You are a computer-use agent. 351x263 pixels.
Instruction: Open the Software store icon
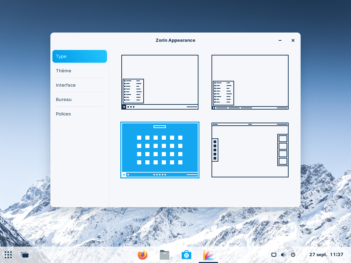point(186,255)
